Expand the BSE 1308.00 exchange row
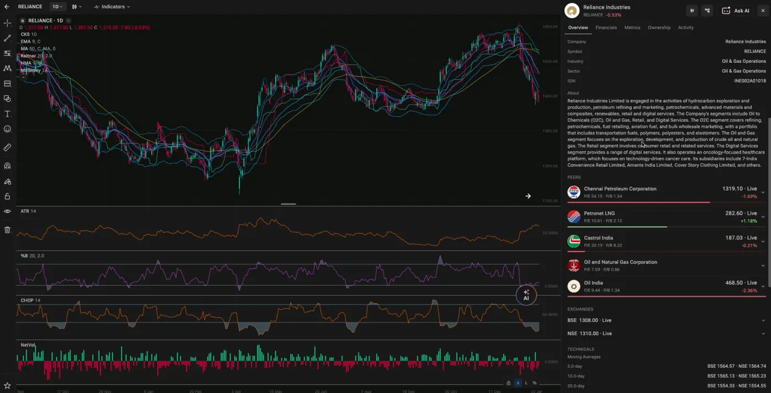Image resolution: width=771 pixels, height=393 pixels. pos(666,320)
